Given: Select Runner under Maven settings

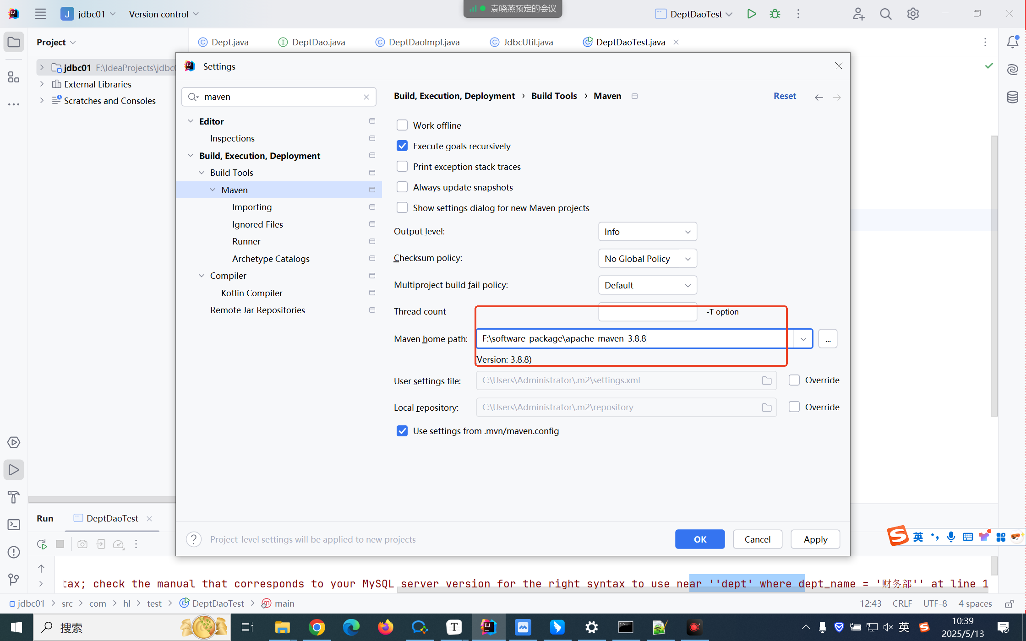Looking at the screenshot, I should [x=246, y=241].
